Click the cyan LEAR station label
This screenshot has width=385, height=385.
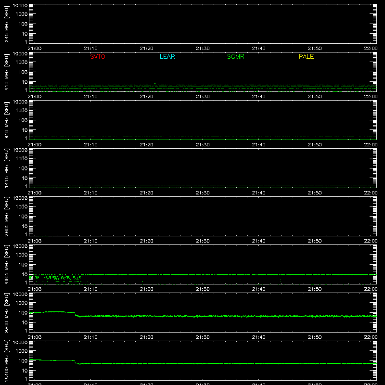coord(167,56)
